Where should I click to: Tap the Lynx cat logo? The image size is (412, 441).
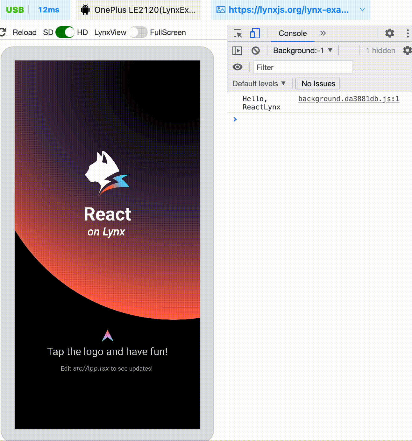(107, 173)
